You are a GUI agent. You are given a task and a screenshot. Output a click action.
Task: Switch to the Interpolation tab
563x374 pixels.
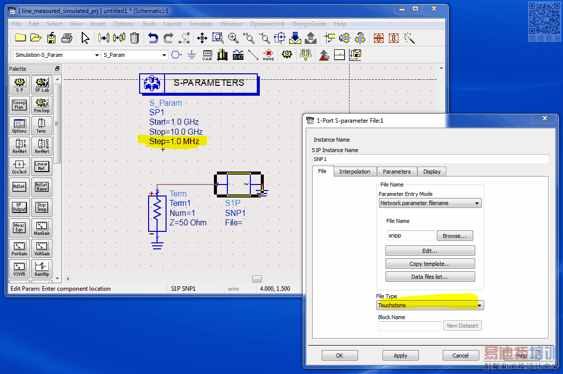[x=355, y=172]
